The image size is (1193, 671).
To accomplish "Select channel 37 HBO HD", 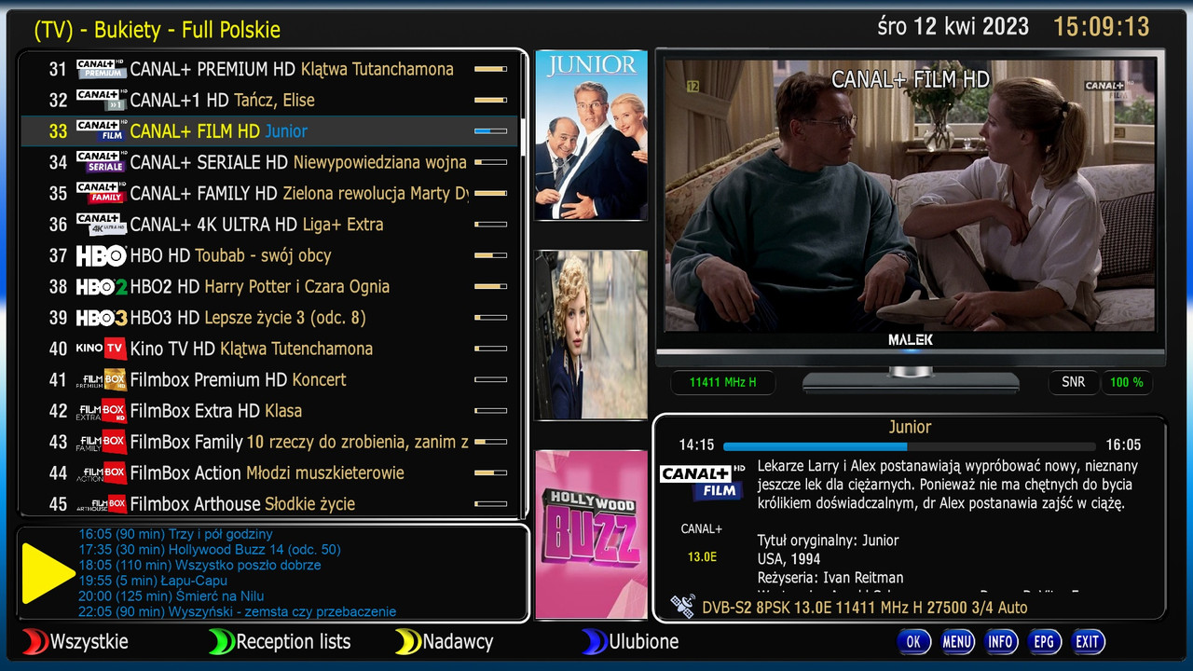I will point(269,255).
